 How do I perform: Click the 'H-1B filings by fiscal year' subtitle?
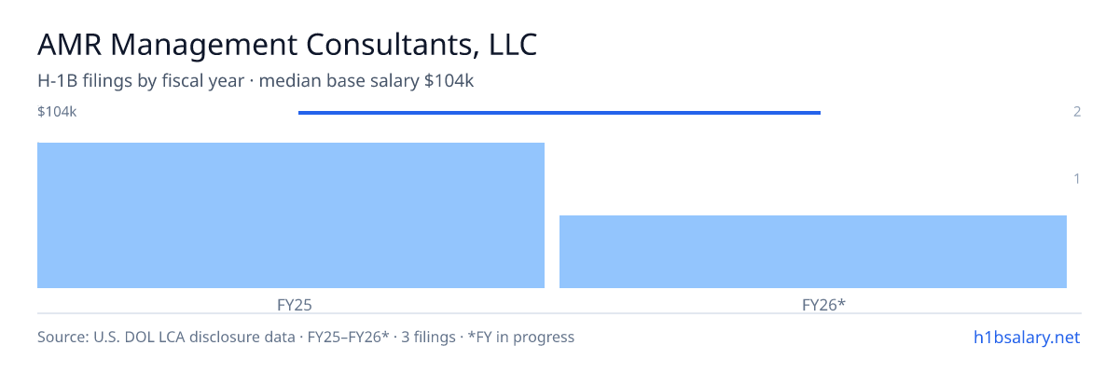click(x=140, y=81)
